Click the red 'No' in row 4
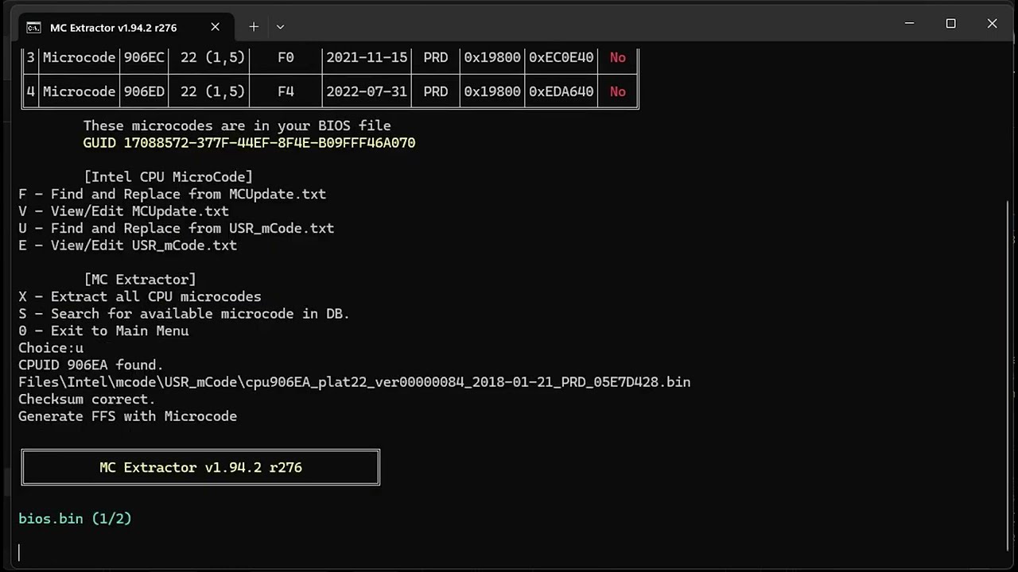 click(617, 91)
